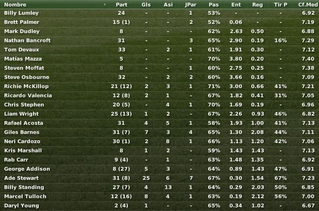Click on Marcel Tulloch name
Image resolution: width=319 pixels, height=211 pixels.
25,196
